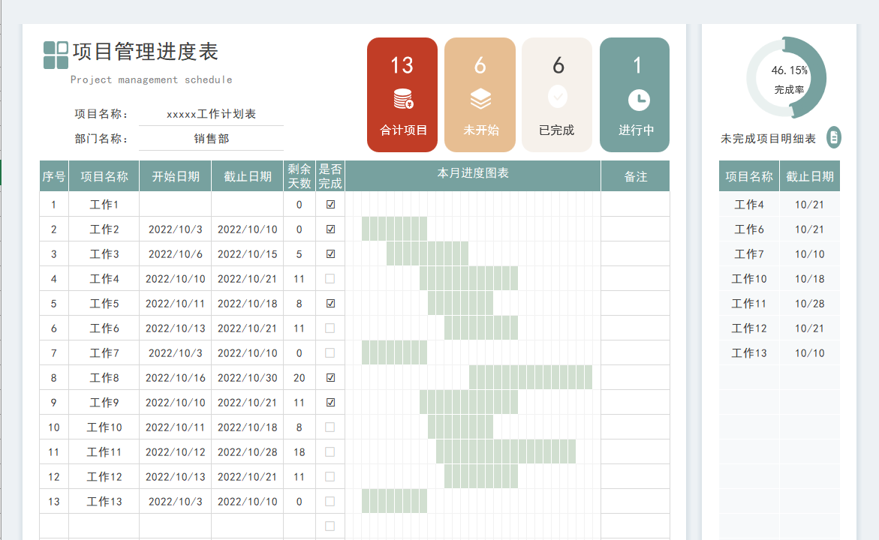Image resolution: width=879 pixels, height=540 pixels.
Task: Toggle the completion checkbox for 工作5
Action: 330,303
